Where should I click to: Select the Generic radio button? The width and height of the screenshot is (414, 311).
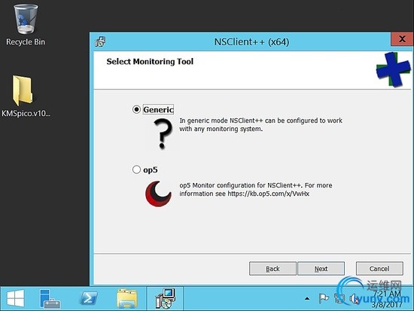[x=136, y=109]
